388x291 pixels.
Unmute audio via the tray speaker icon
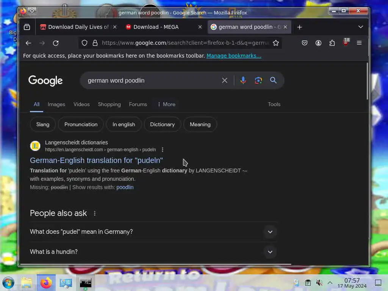coord(319,283)
